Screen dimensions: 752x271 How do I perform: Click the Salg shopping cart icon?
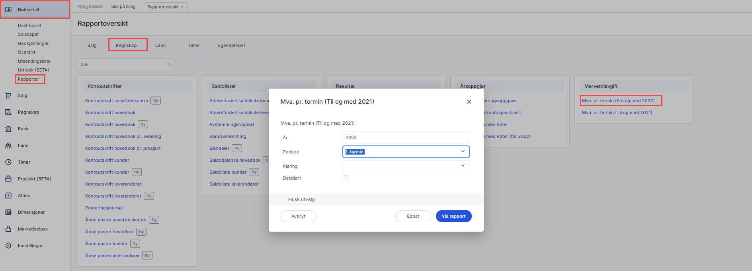click(8, 95)
